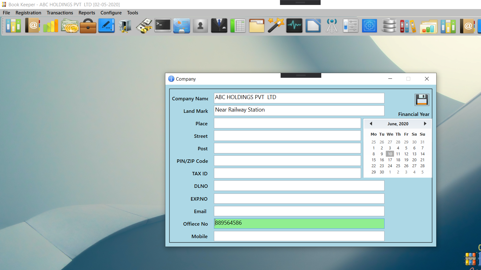Open the Reports menu
Screen dimensions: 481x270
87,13
